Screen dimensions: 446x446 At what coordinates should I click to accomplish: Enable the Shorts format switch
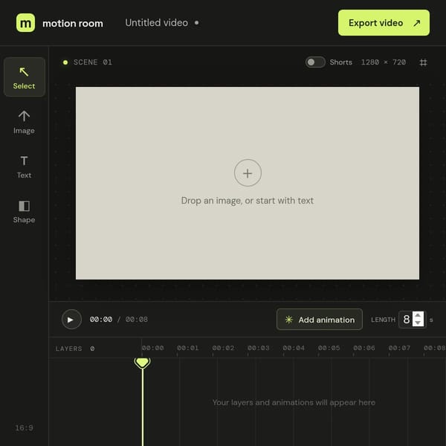(x=315, y=62)
